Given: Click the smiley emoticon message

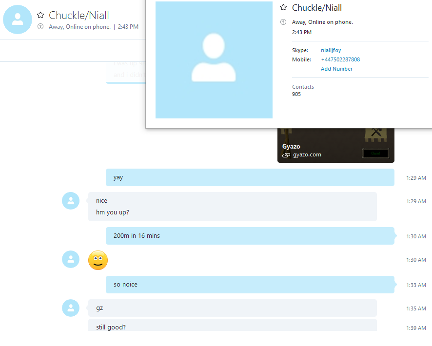Looking at the screenshot, I should pyautogui.click(x=98, y=260).
